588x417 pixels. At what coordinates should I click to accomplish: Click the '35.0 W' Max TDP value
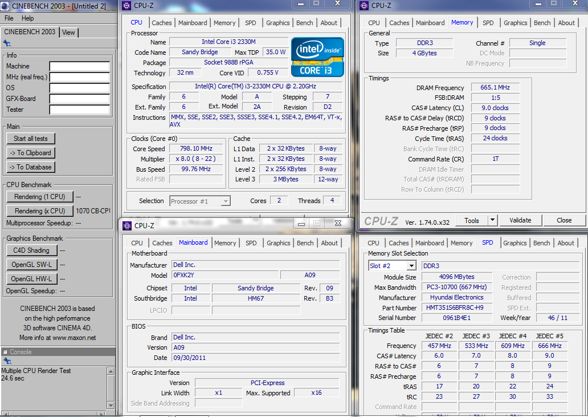coord(276,52)
